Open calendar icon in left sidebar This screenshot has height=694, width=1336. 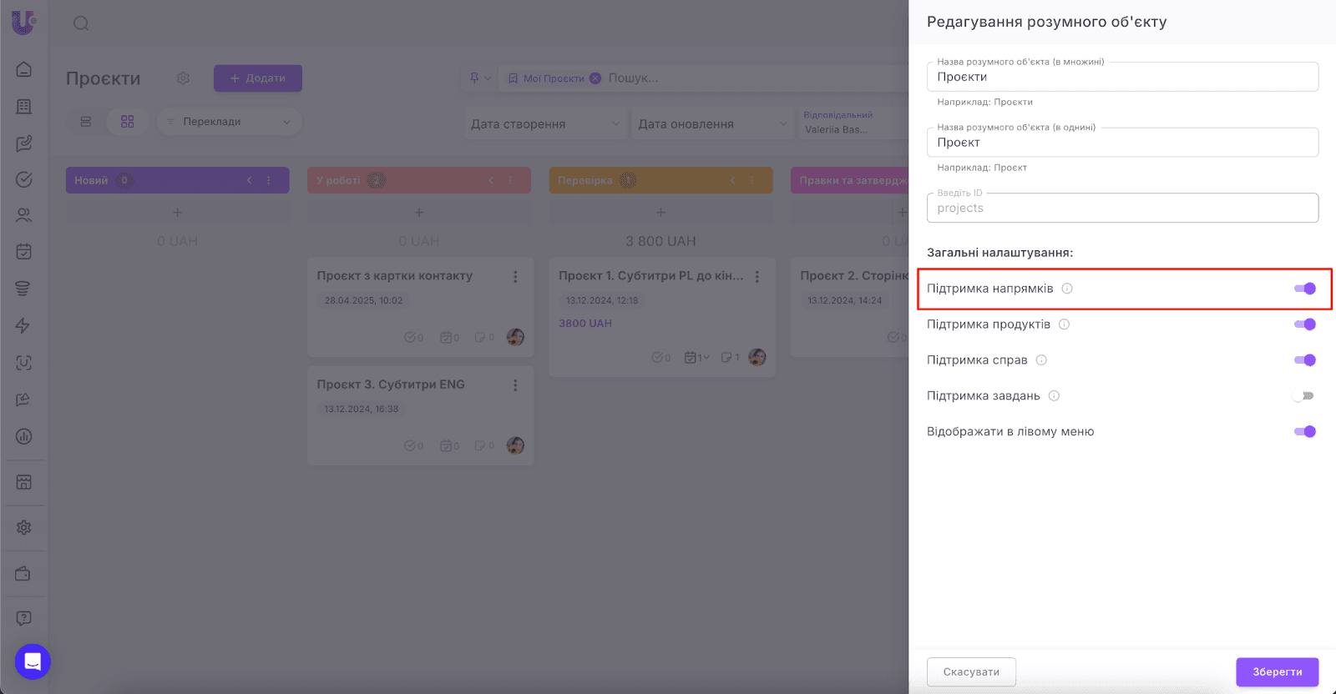point(24,251)
